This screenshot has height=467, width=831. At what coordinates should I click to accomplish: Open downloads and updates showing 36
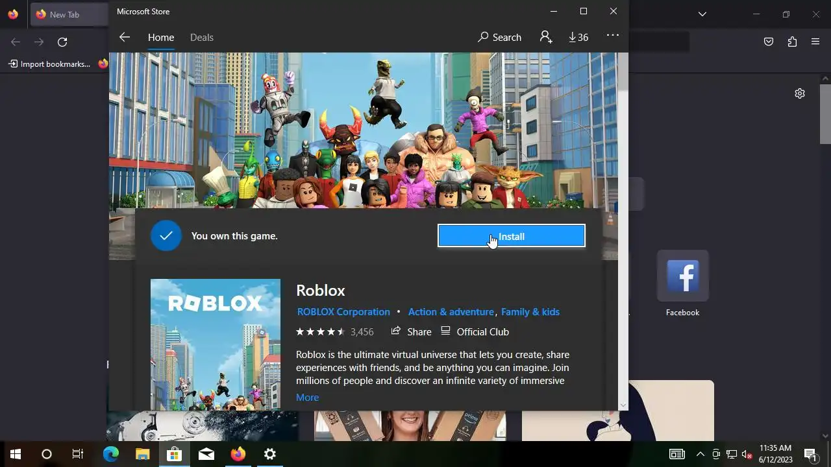point(578,38)
